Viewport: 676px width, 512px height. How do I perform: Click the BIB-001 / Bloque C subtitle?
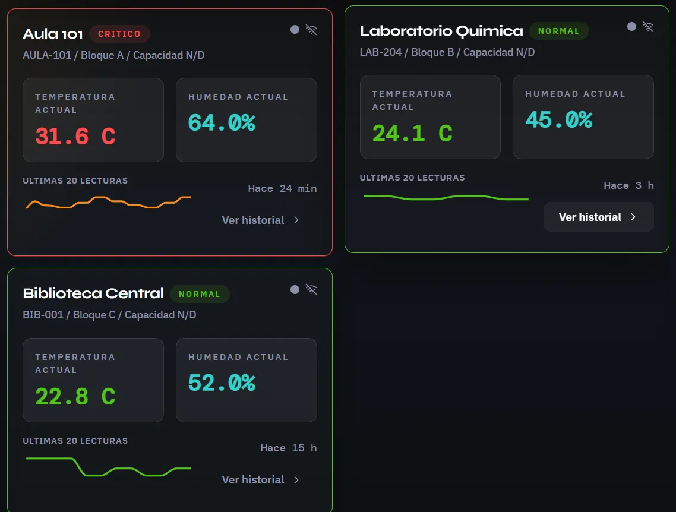tap(109, 315)
